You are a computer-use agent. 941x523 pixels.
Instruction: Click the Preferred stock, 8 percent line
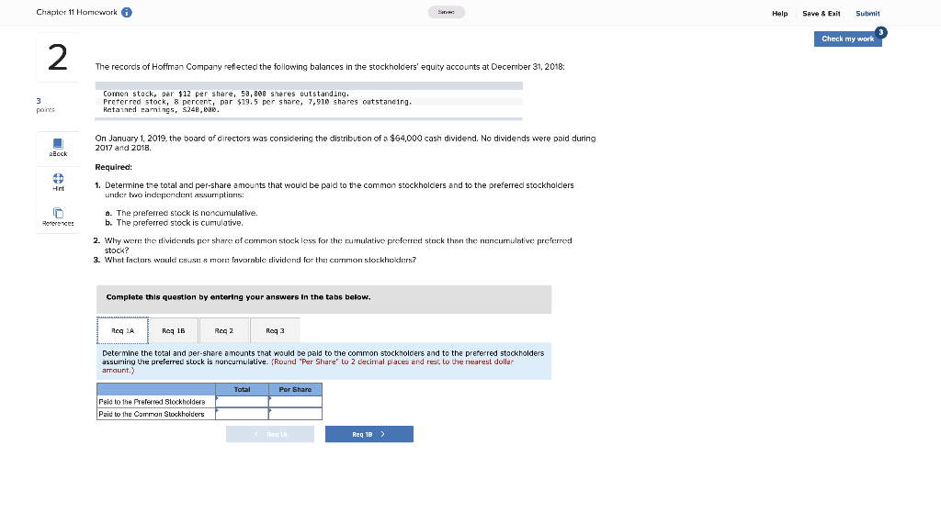pos(257,102)
